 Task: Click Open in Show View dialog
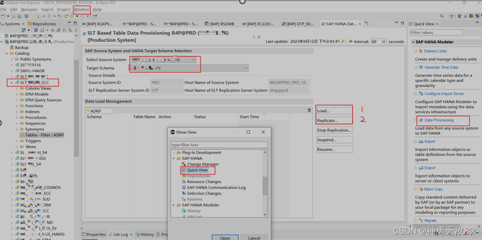coord(225,238)
